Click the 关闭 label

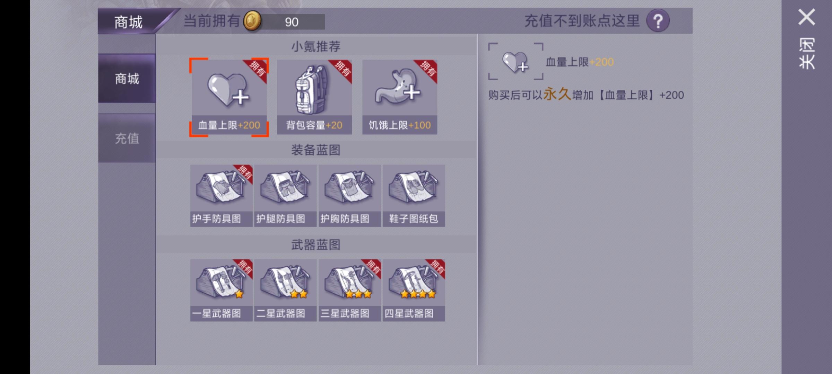tap(806, 54)
